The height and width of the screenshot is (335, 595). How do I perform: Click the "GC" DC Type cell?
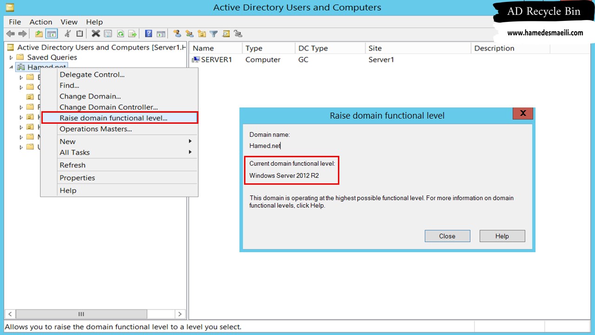tap(303, 60)
